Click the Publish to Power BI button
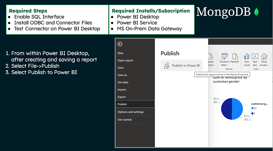 [182, 65]
